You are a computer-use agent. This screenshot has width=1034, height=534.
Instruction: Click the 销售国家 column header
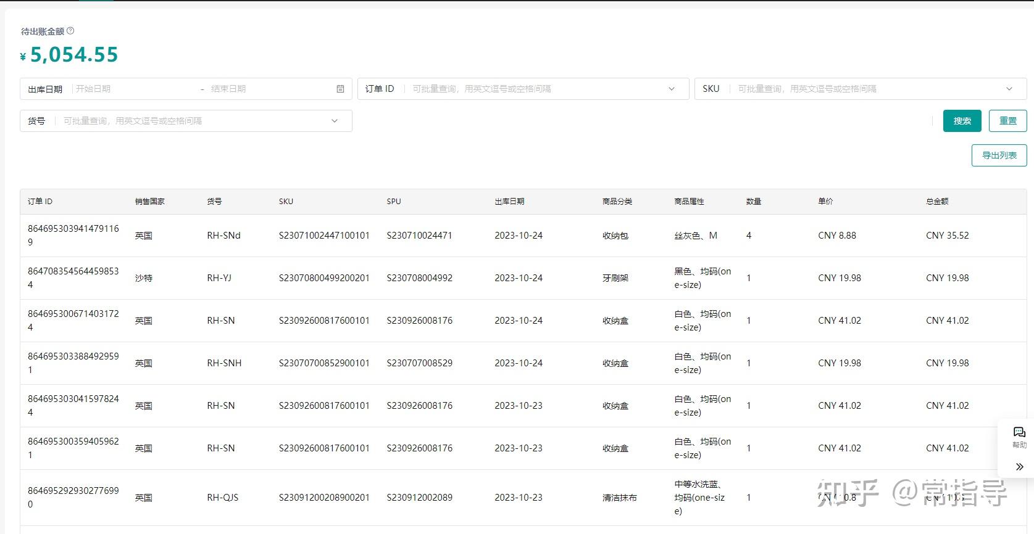(150, 202)
